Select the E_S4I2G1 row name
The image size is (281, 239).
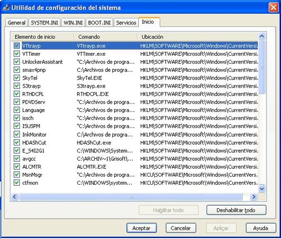click(33, 151)
